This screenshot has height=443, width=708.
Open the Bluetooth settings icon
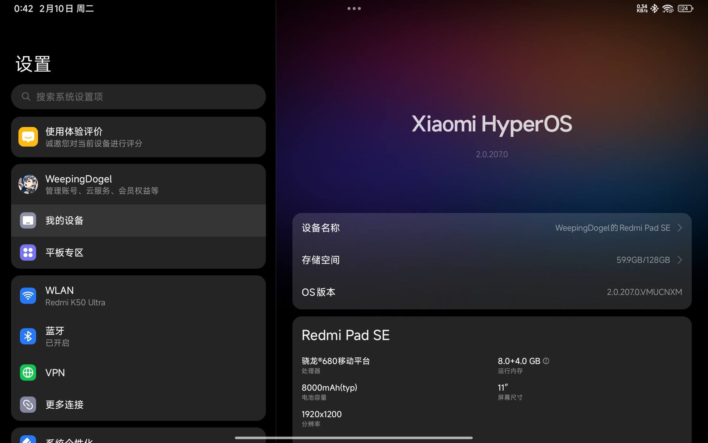point(28,336)
